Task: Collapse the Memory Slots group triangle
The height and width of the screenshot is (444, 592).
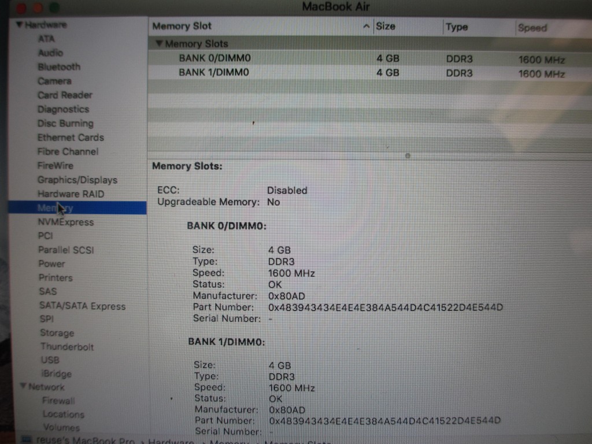Action: click(159, 44)
